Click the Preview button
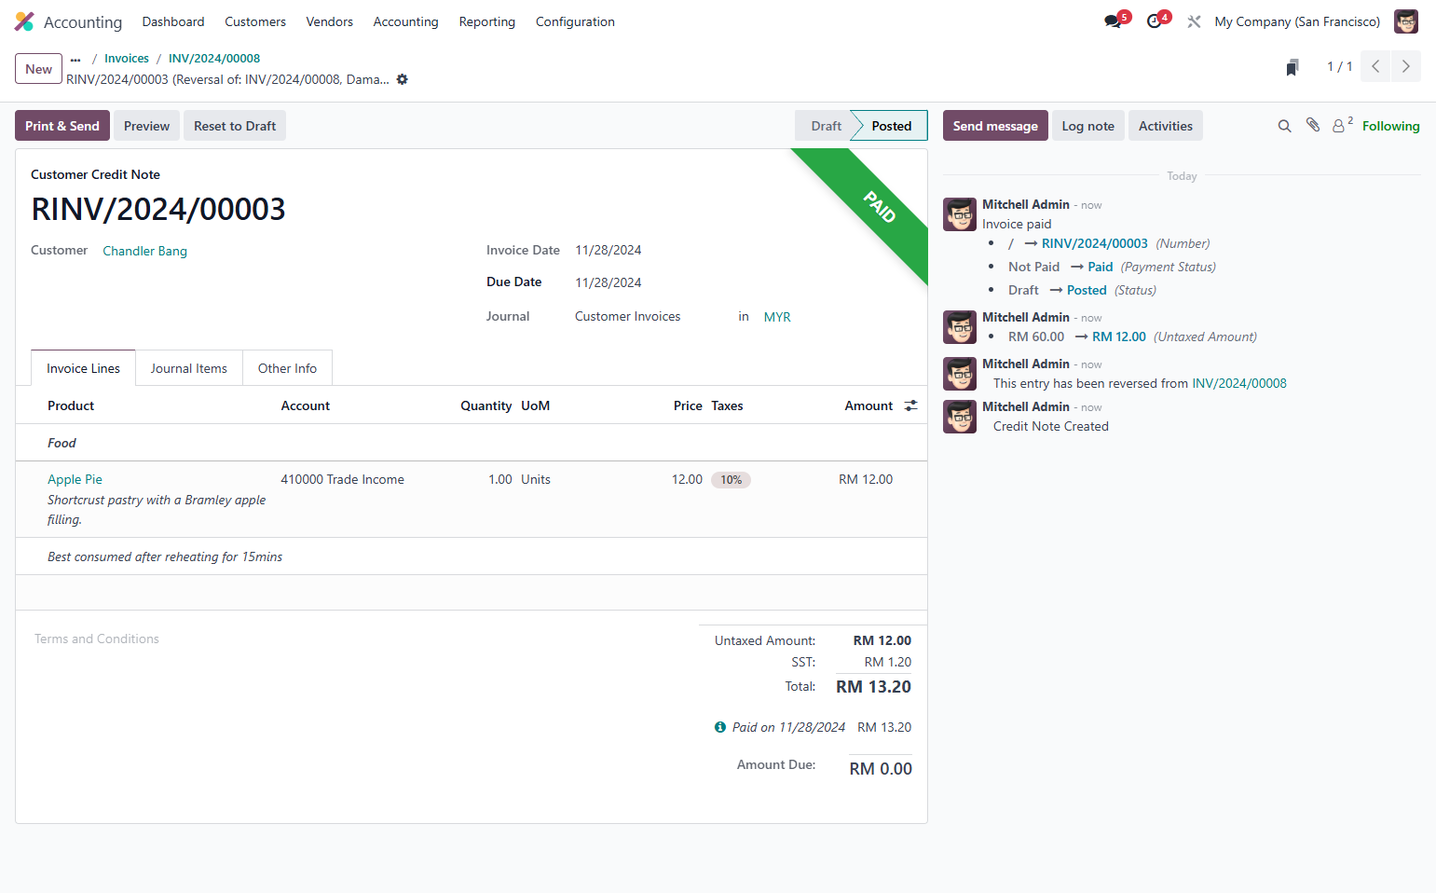This screenshot has height=893, width=1436. coord(146,126)
